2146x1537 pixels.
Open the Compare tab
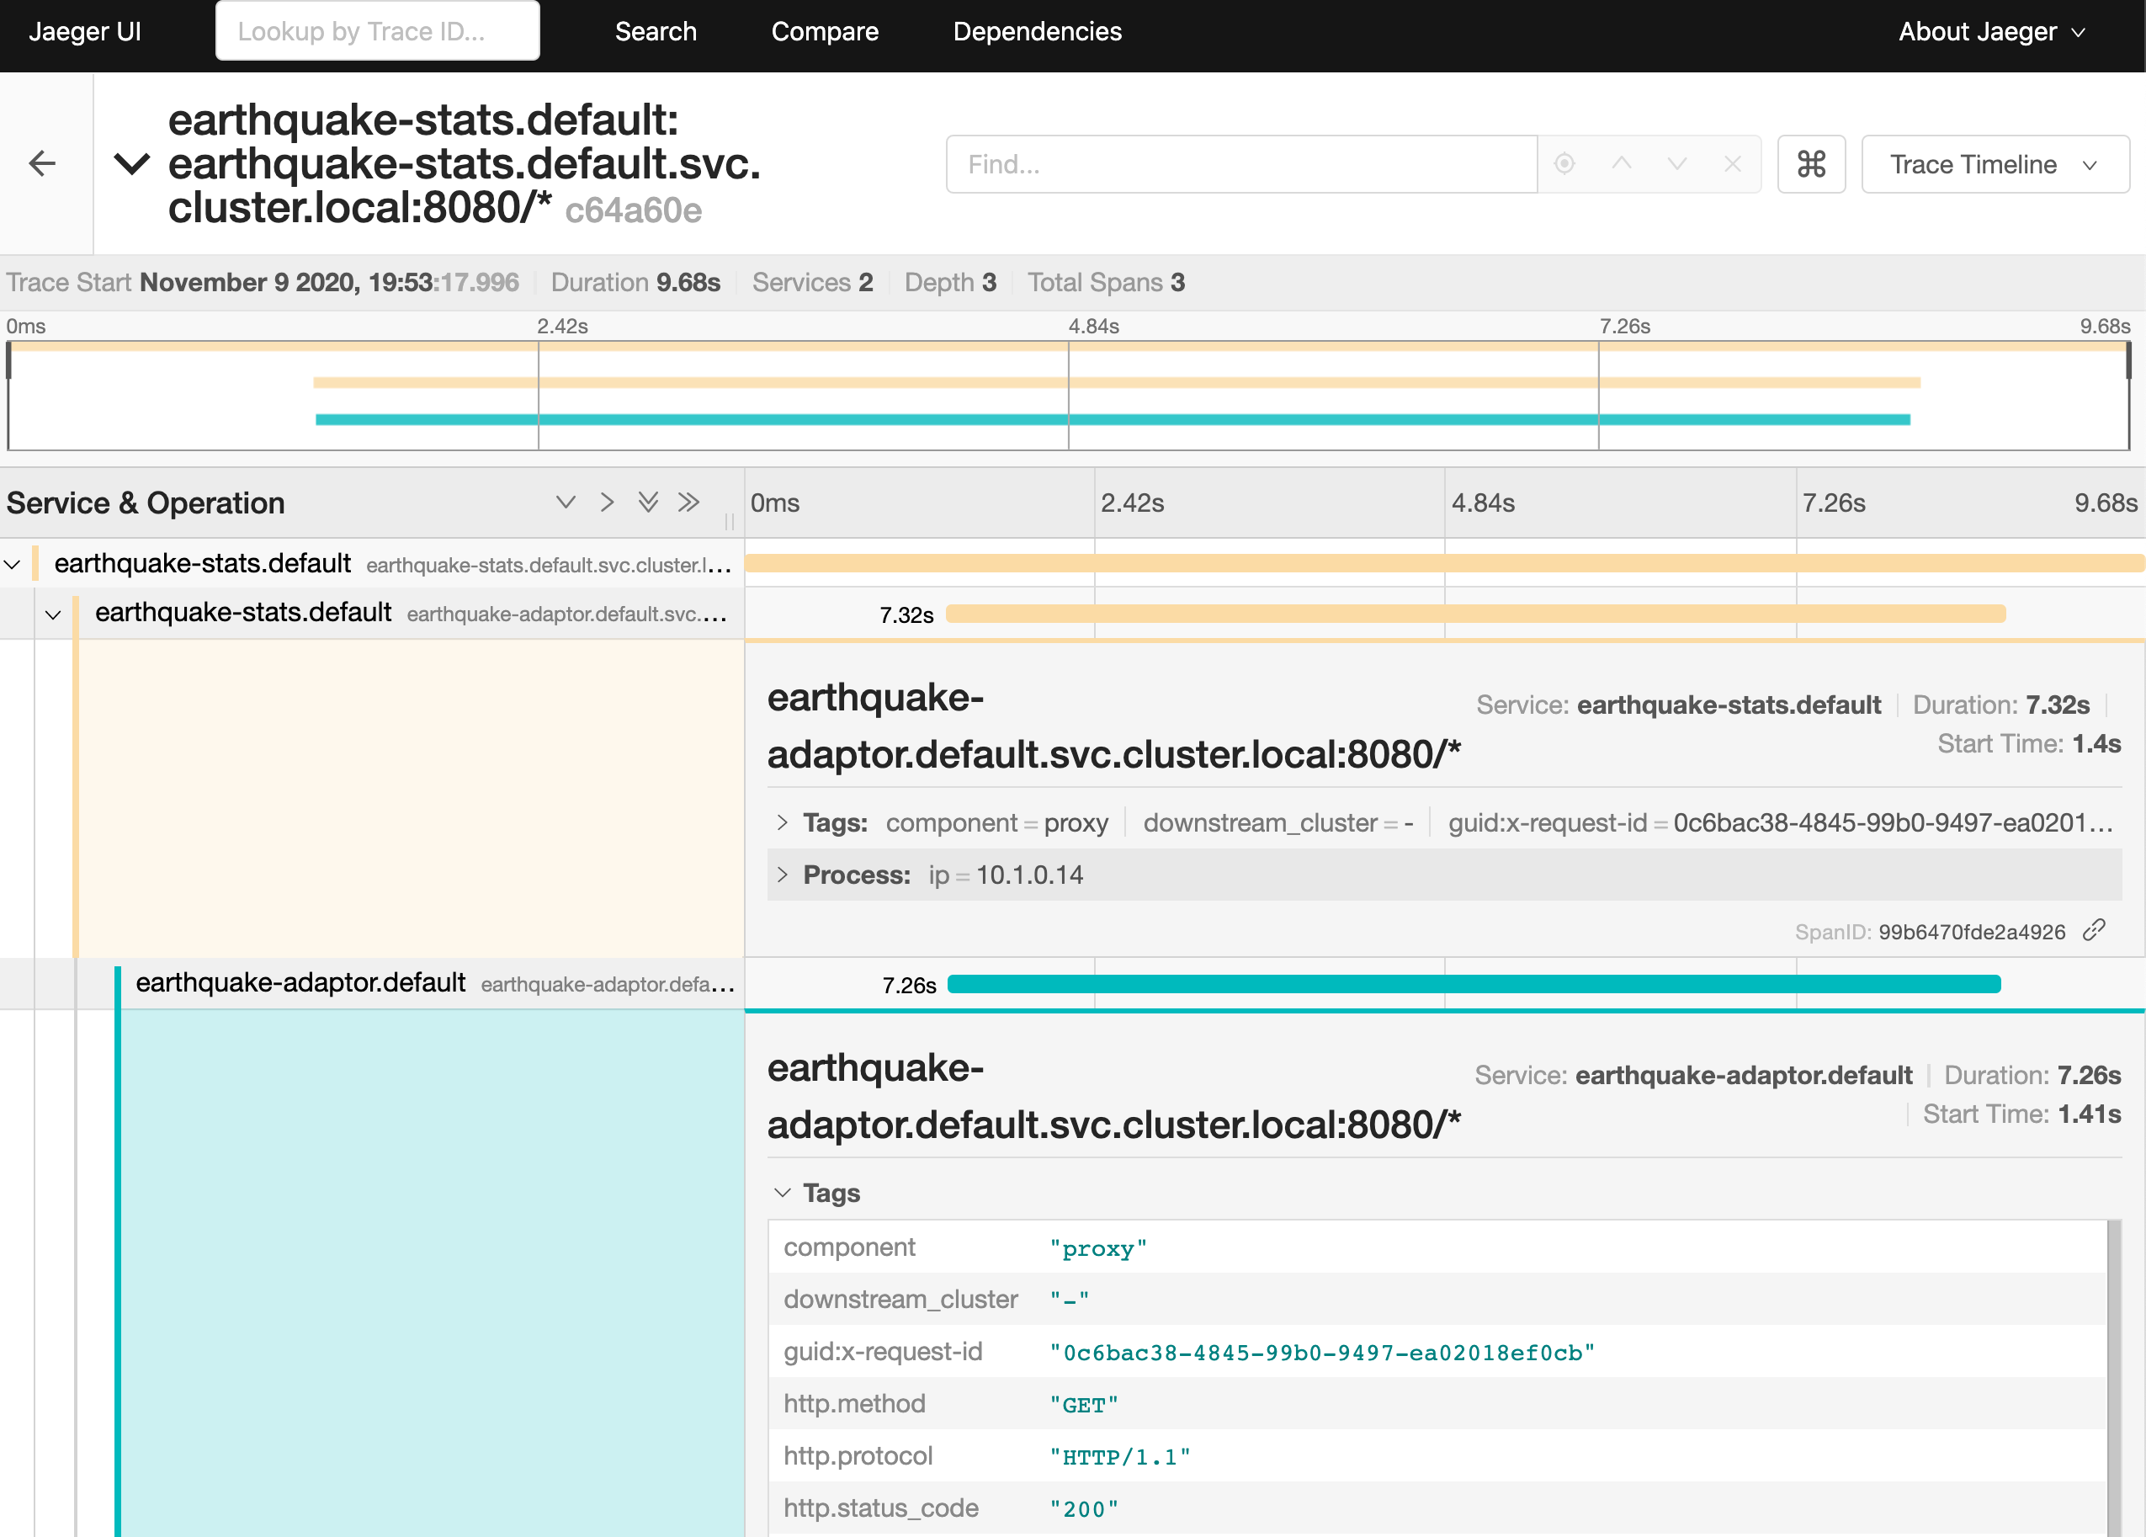(824, 31)
